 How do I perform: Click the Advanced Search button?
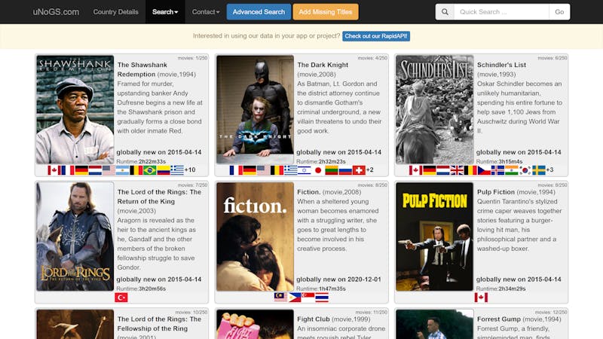[x=259, y=12]
